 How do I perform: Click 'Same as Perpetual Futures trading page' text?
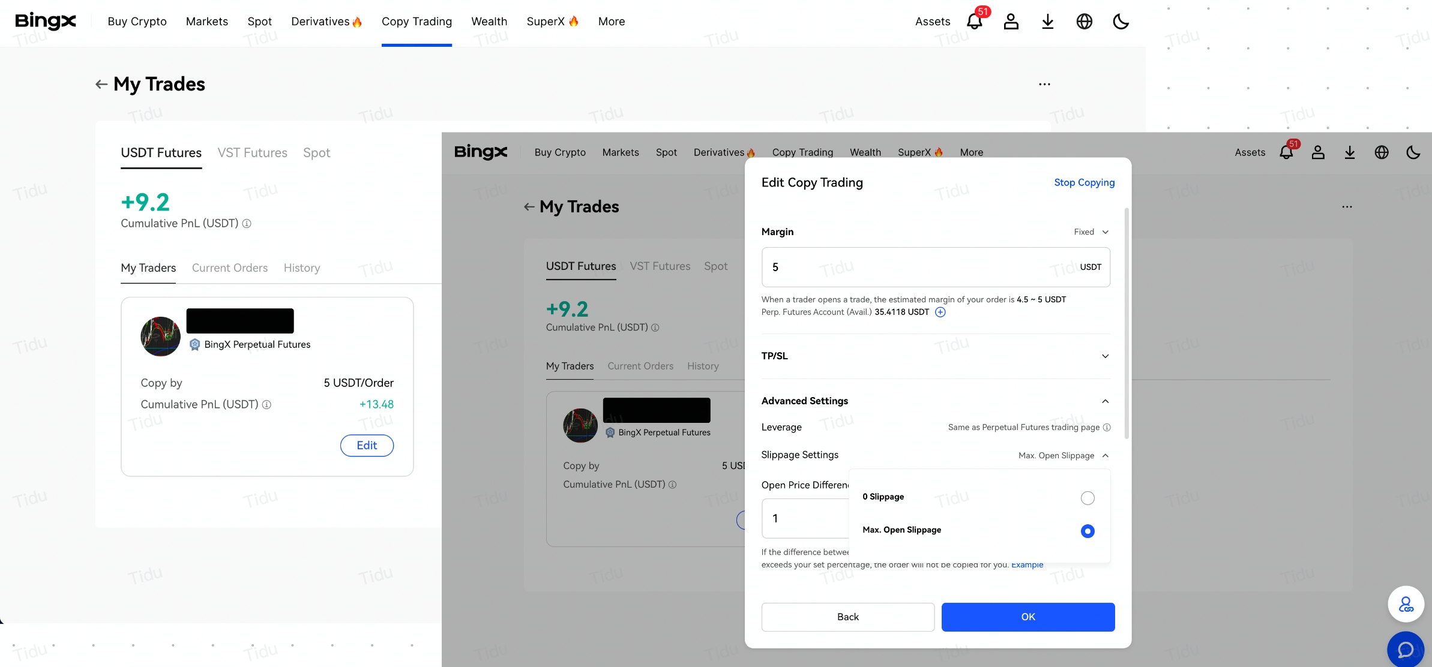(1024, 427)
